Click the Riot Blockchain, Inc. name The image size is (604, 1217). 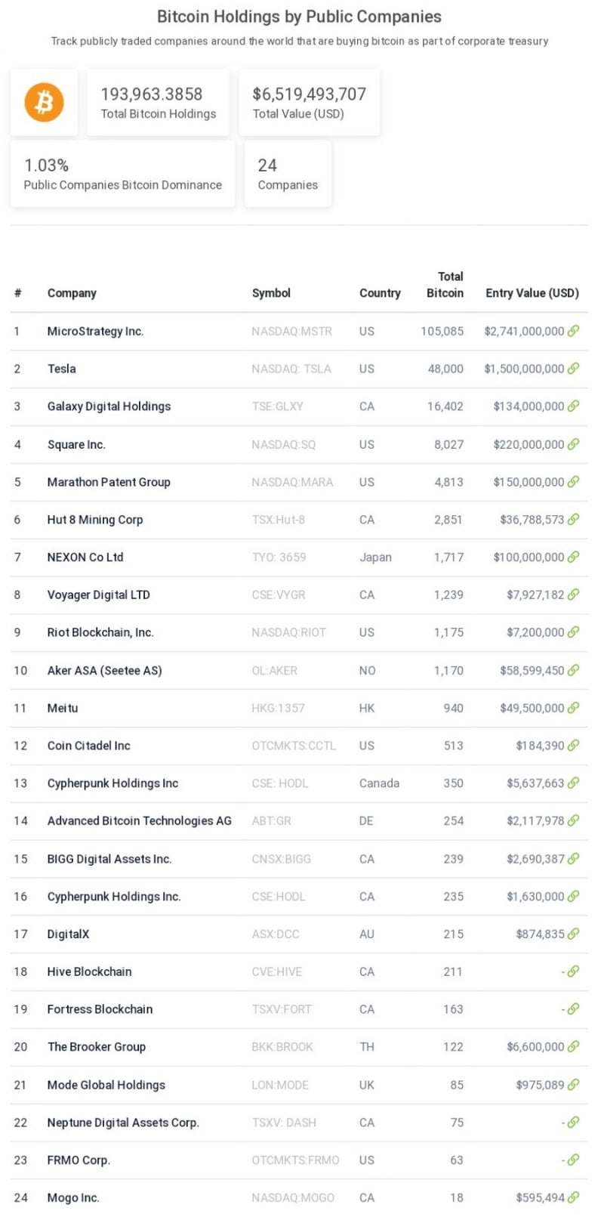(x=100, y=632)
